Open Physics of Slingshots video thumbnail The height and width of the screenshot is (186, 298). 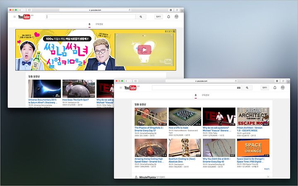click(151, 117)
